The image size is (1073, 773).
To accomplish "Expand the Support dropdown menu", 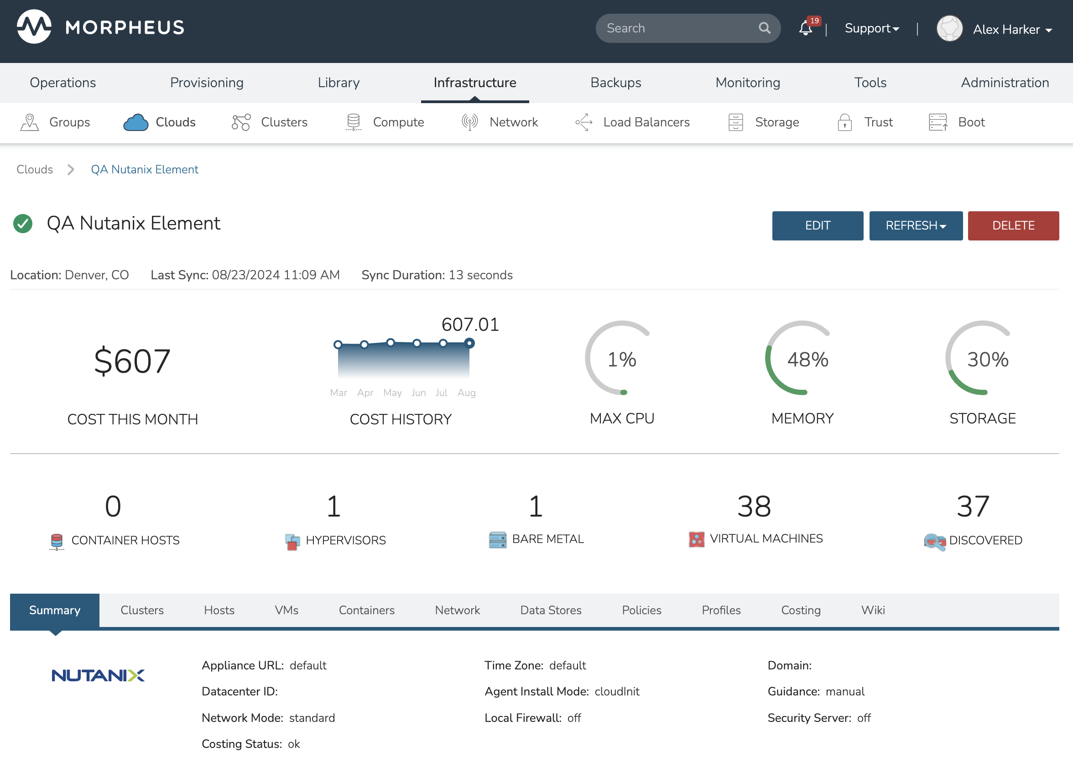I will tap(871, 28).
